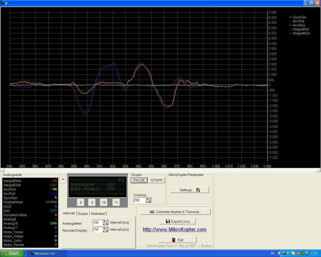Open the green signal bars tray icon
321x257 pixels.
pos(302,253)
